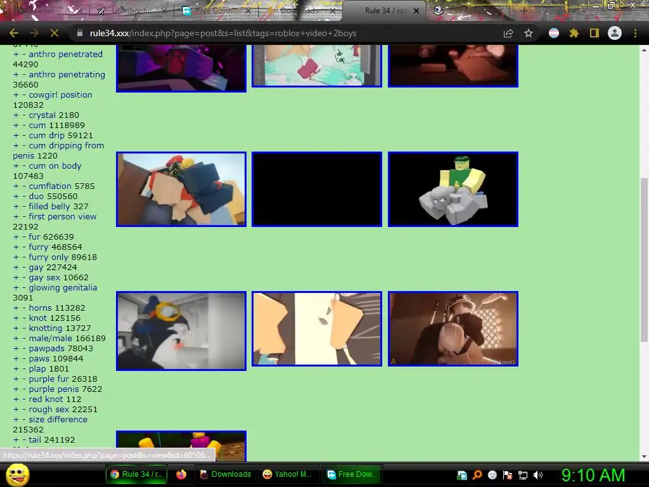Click the scrollbar up arrow

(644, 50)
